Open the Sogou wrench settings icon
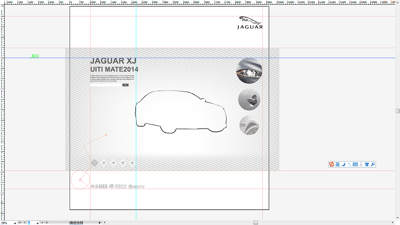400x225 pixels. tap(373, 164)
